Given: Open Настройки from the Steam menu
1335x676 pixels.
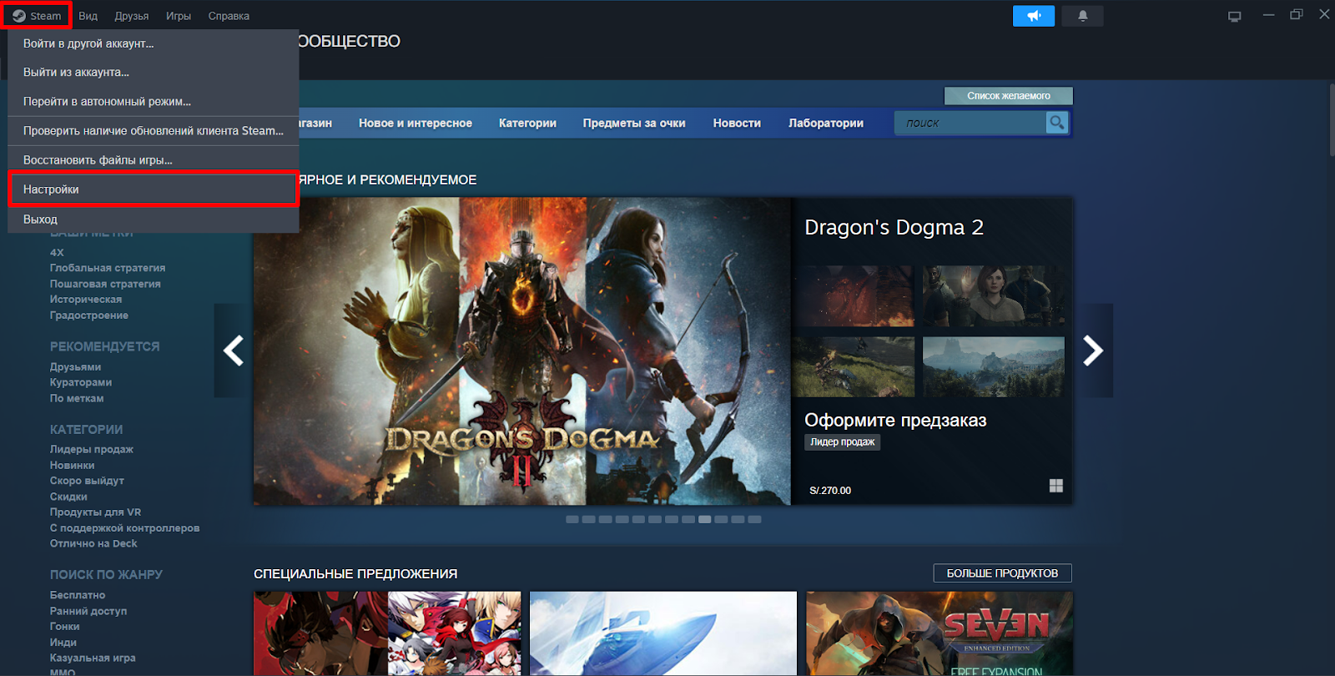Looking at the screenshot, I should [52, 189].
